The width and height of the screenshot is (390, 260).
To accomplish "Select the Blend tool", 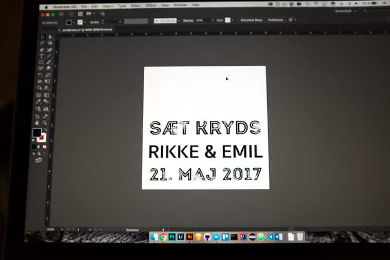I will [x=46, y=101].
